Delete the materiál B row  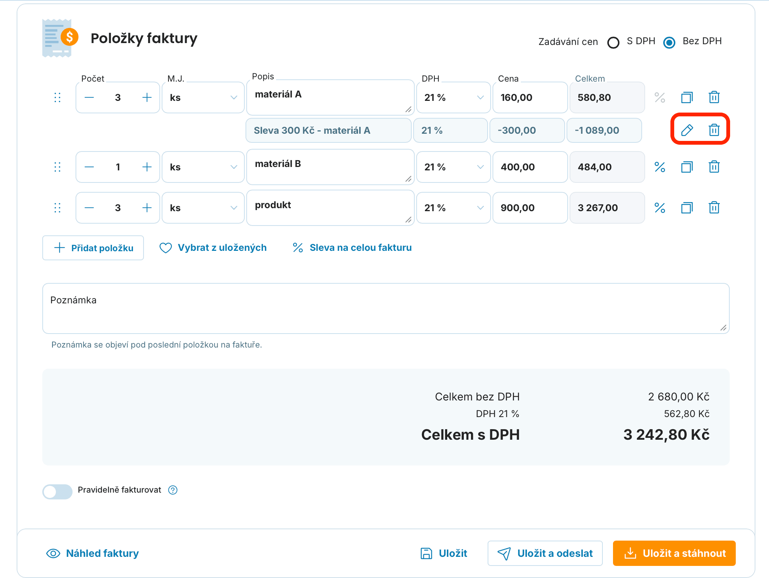pyautogui.click(x=714, y=167)
